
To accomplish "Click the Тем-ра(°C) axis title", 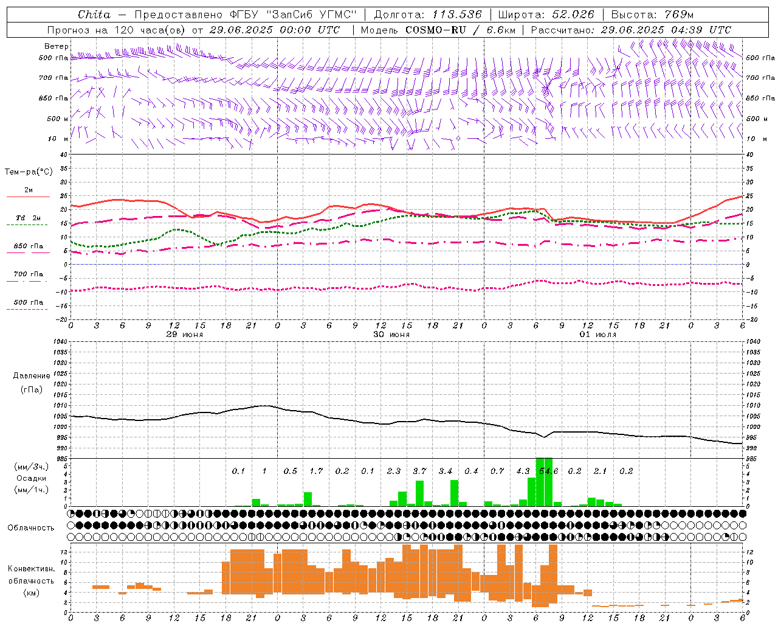I will click(x=29, y=172).
